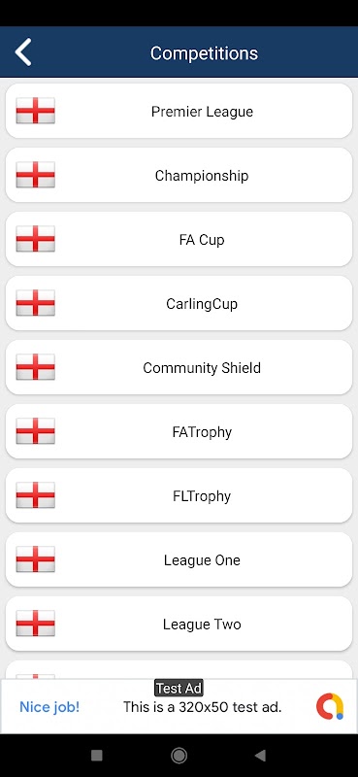358x777 pixels.
Task: Tap the flag icon next to CarlingCup
Action: tap(35, 303)
